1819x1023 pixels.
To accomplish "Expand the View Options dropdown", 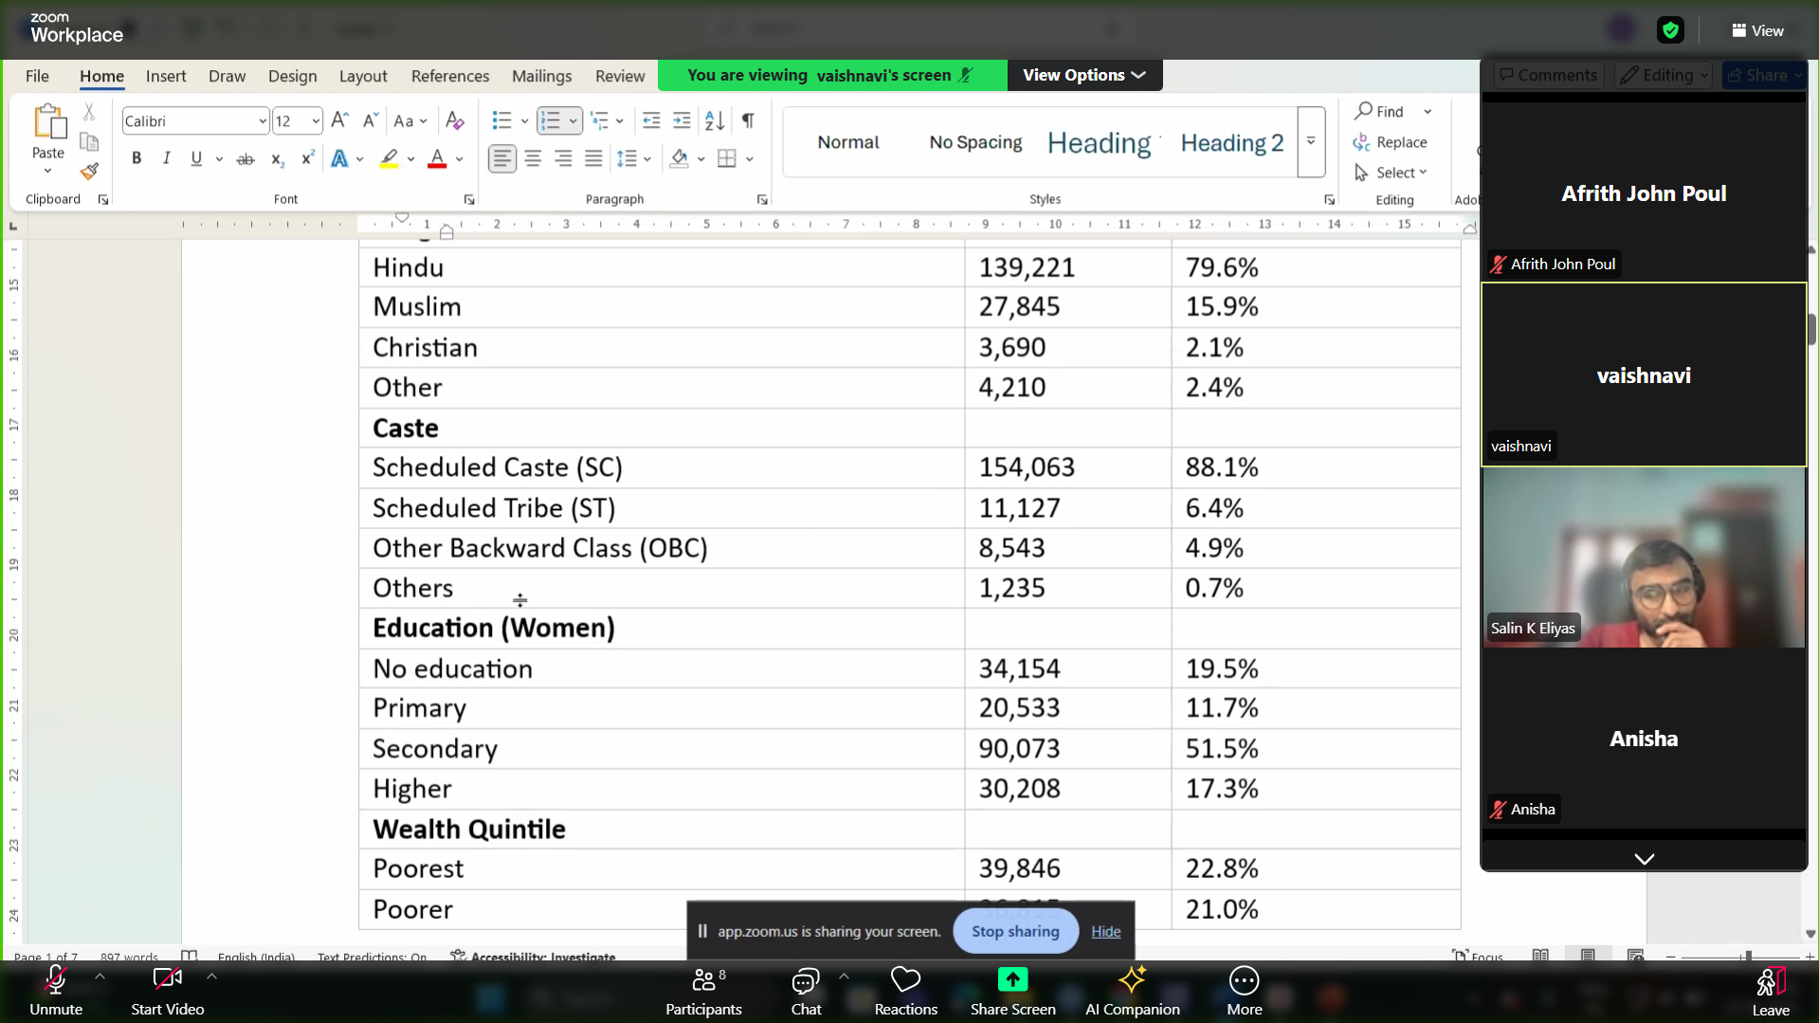I will pos(1084,75).
